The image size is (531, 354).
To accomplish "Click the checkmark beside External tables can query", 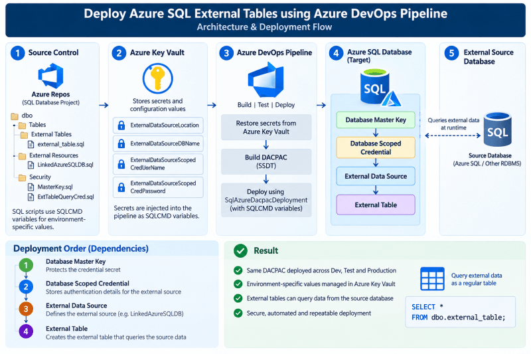I will pos(238,298).
